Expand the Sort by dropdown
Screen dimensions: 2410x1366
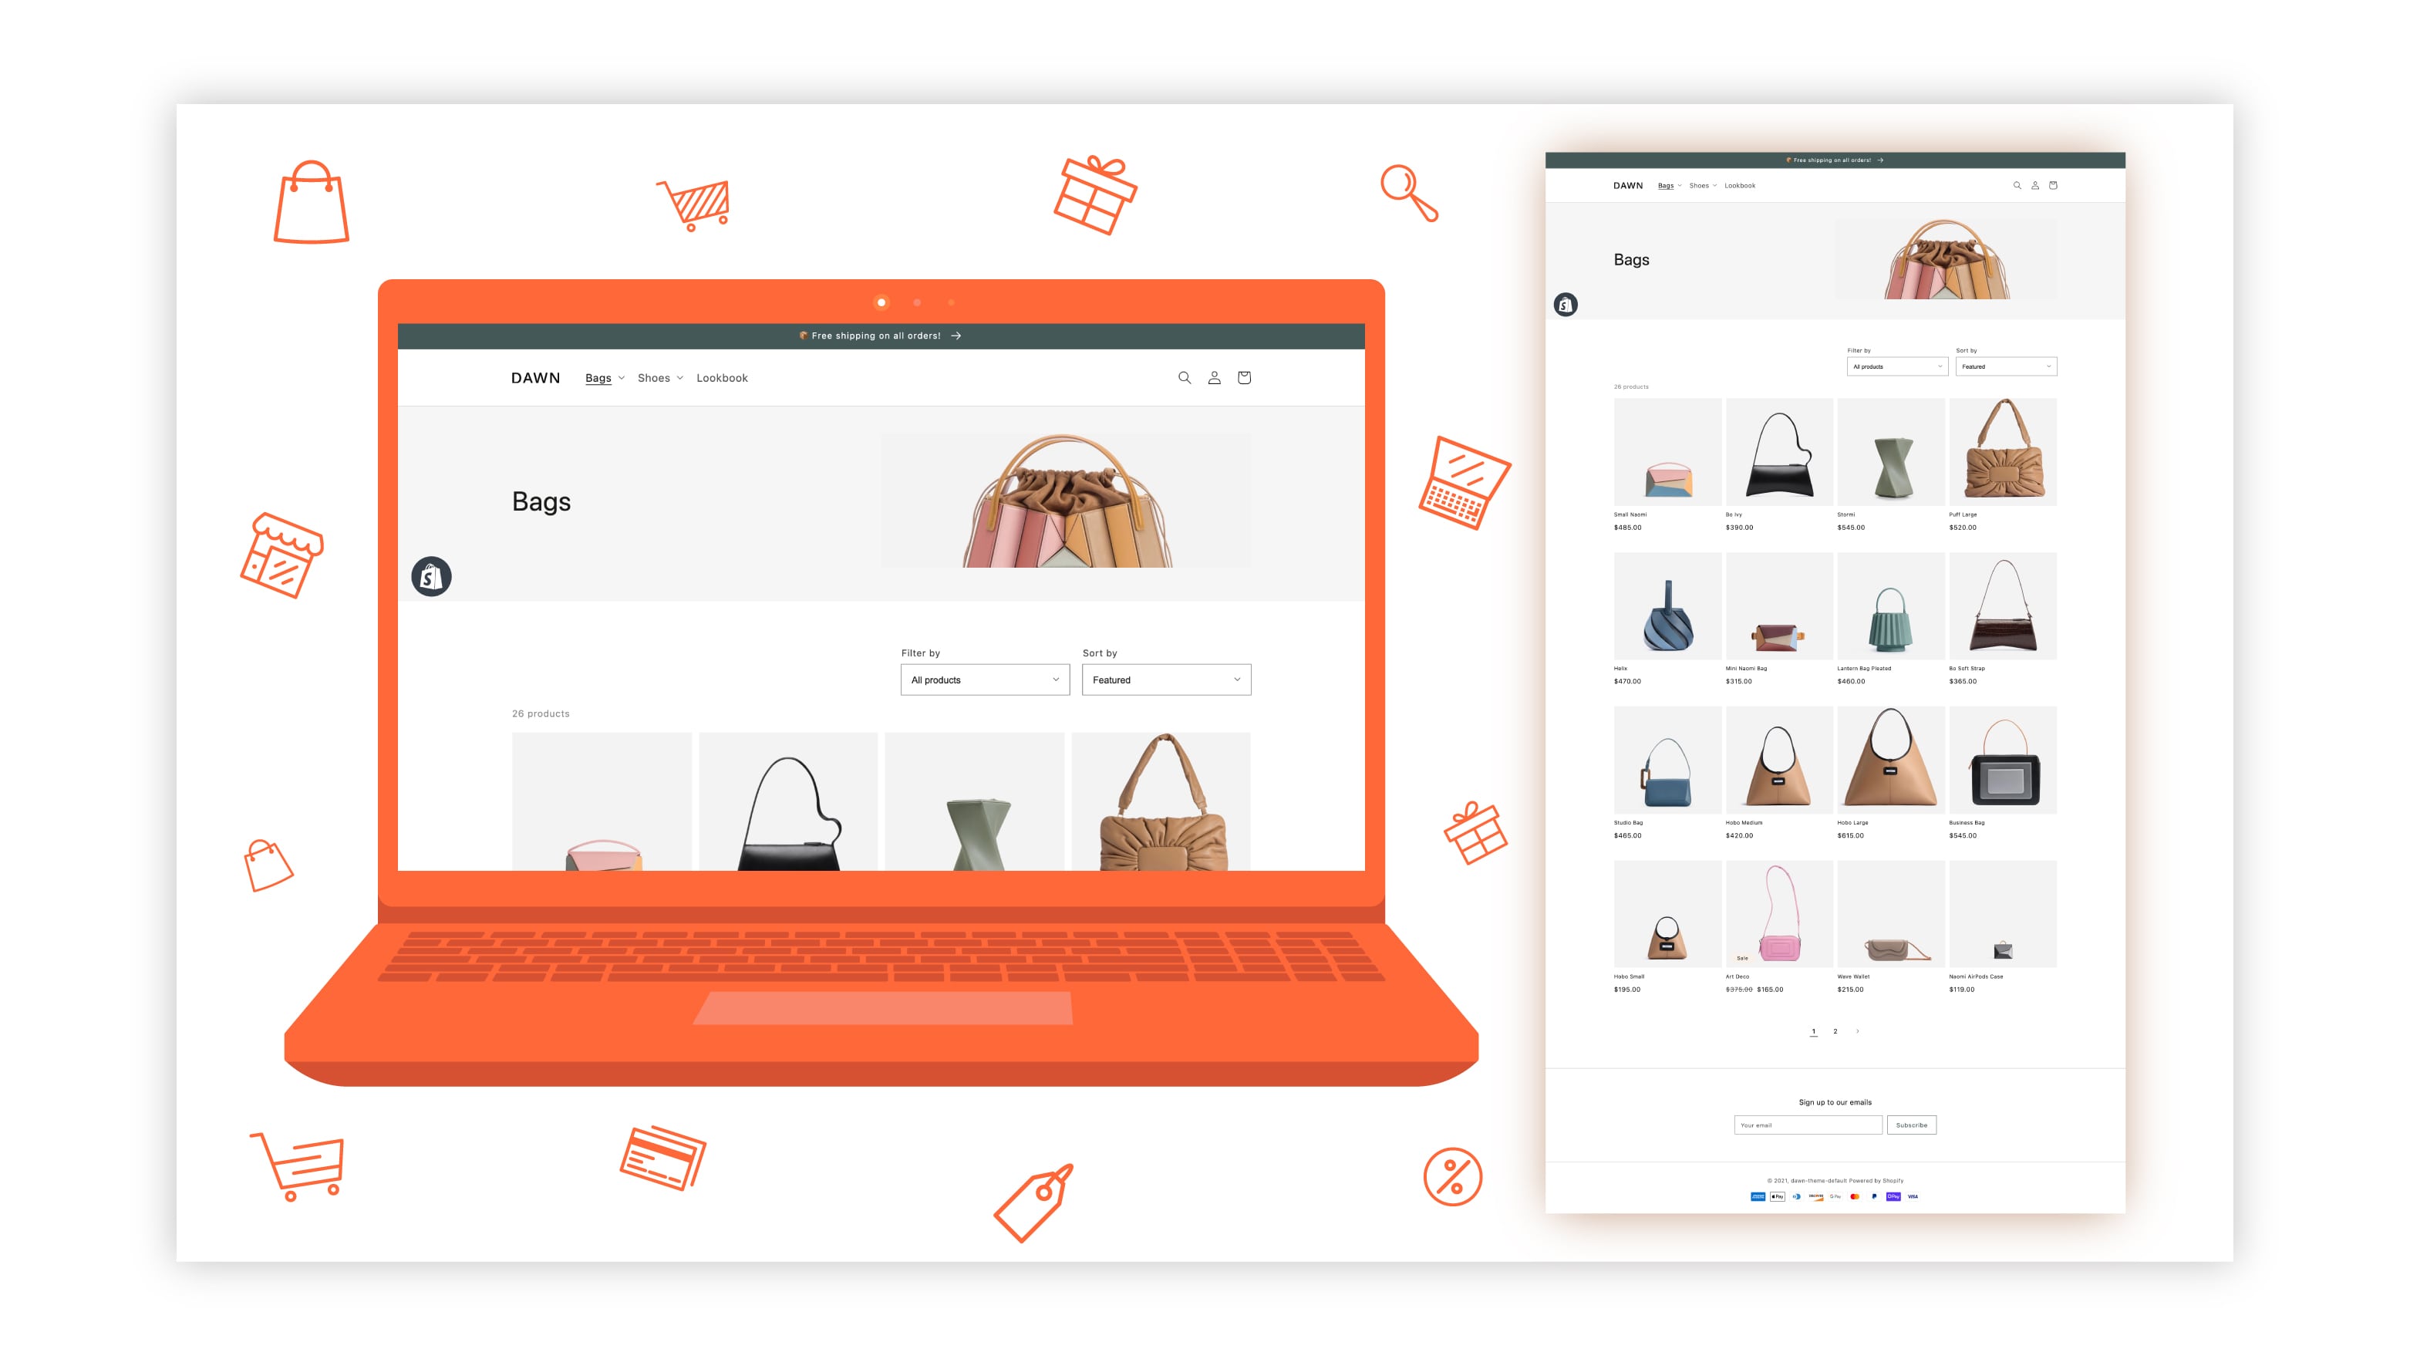pyautogui.click(x=1165, y=680)
